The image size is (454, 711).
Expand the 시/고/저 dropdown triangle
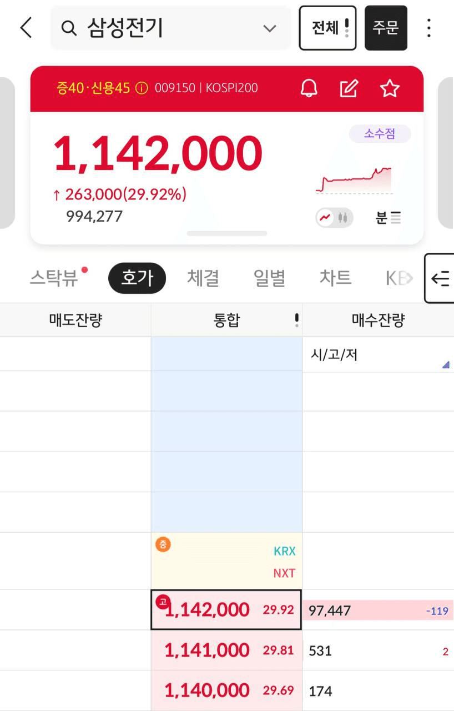click(x=445, y=365)
